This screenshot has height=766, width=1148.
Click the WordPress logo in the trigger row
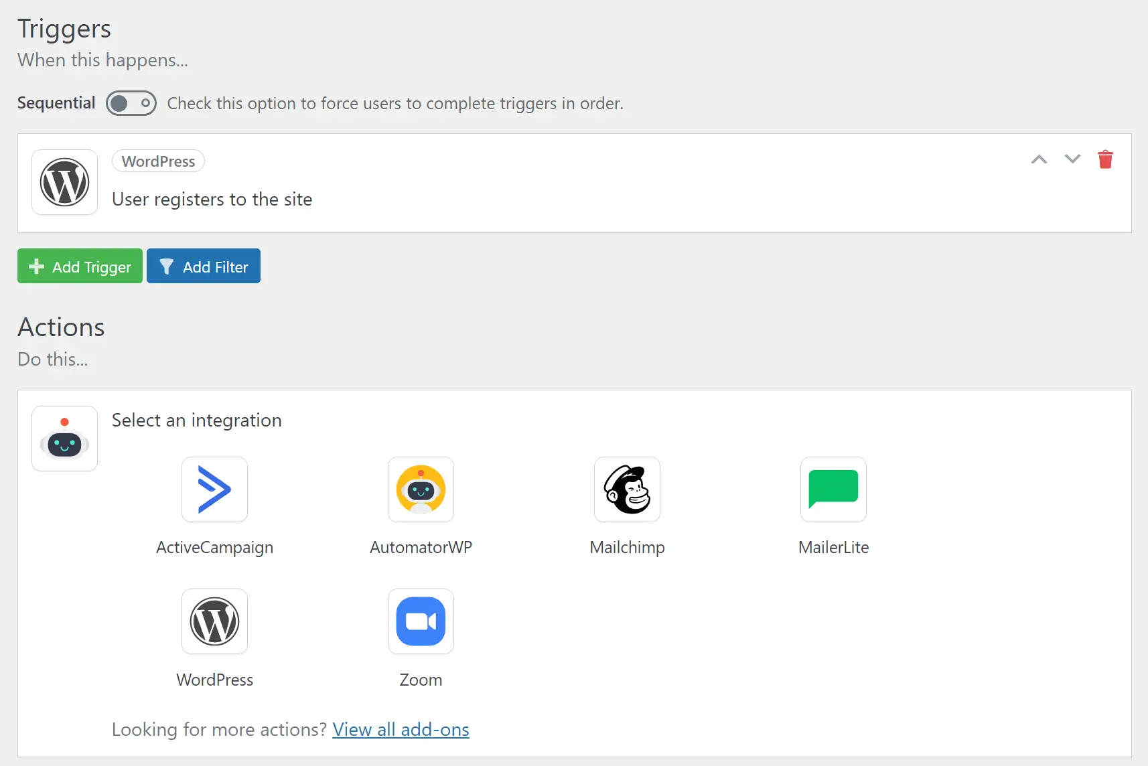(65, 182)
